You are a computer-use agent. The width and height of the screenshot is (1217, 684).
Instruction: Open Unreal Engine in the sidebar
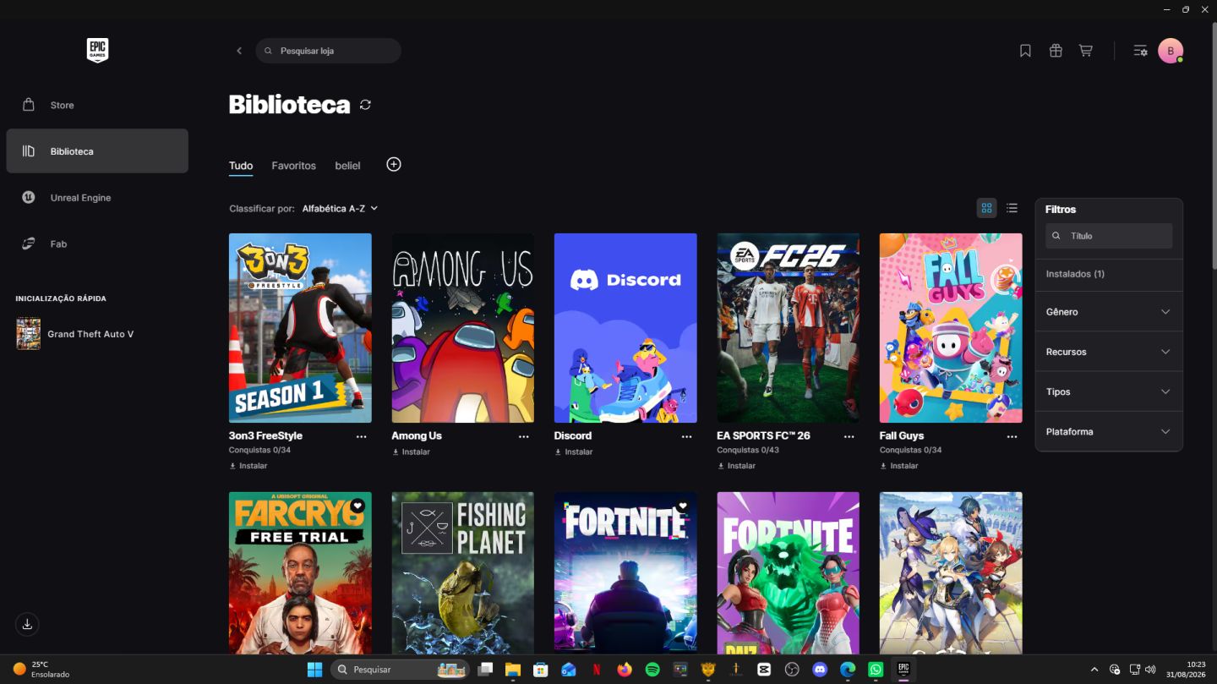coord(97,197)
